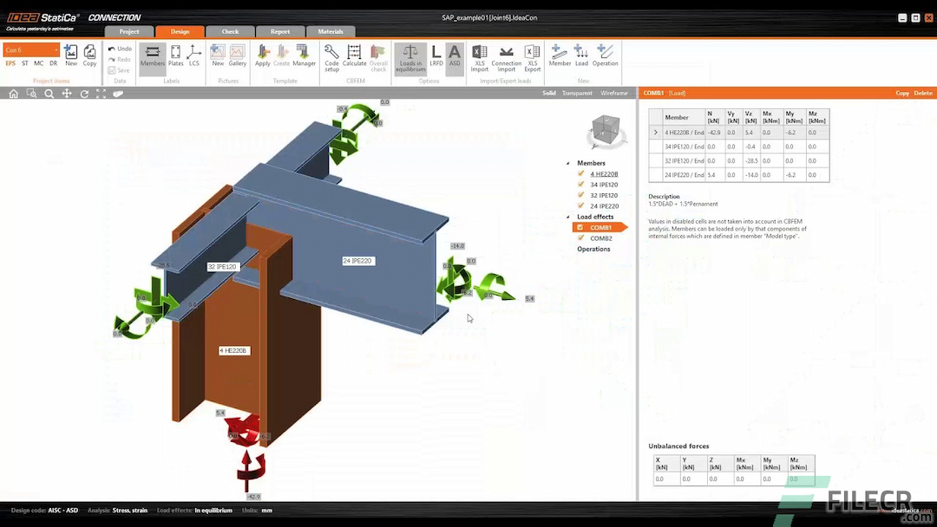Click the XLS Import icon
The image size is (937, 527).
point(480,56)
